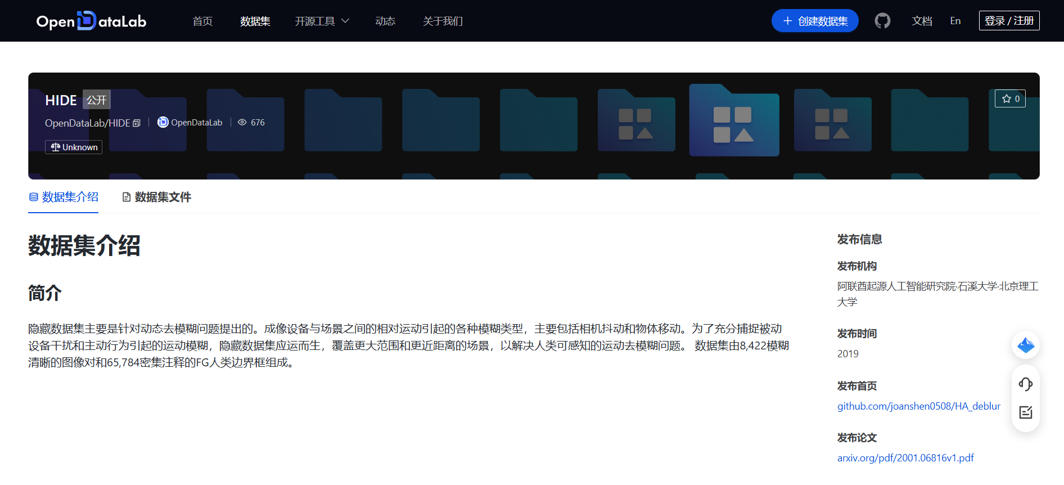Click the OpenDataLab/HIDE path text
Screen dimensions: 1064x485
click(x=87, y=123)
